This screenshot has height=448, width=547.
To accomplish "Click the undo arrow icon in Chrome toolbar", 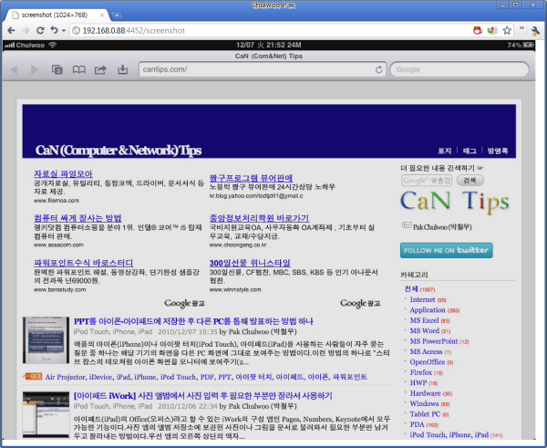I will (54, 30).
